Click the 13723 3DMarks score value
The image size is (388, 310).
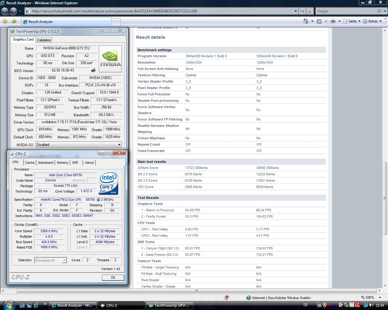tap(196, 168)
